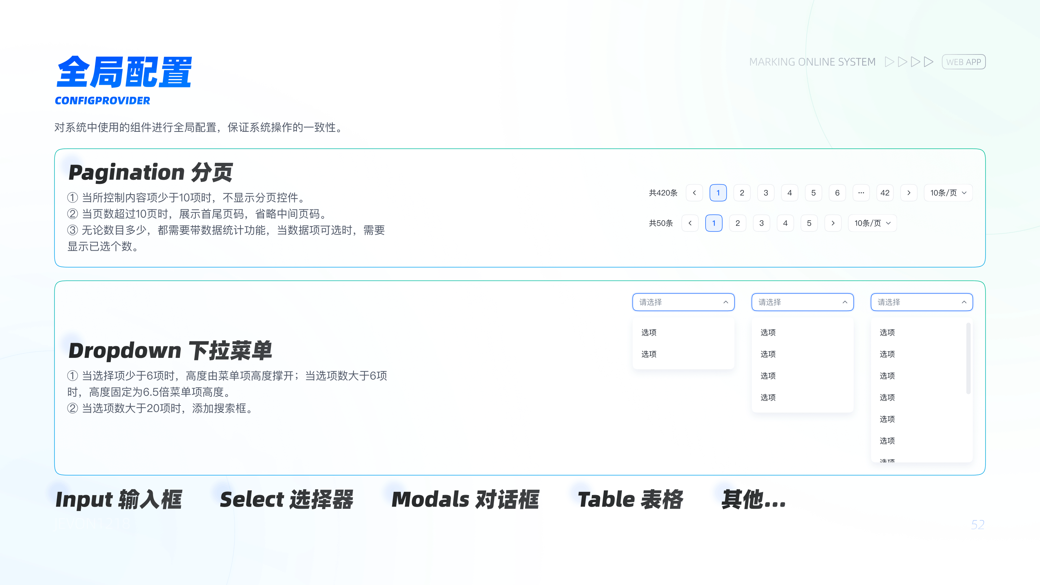
Task: Open the middle 请选择 select box
Action: coord(803,302)
